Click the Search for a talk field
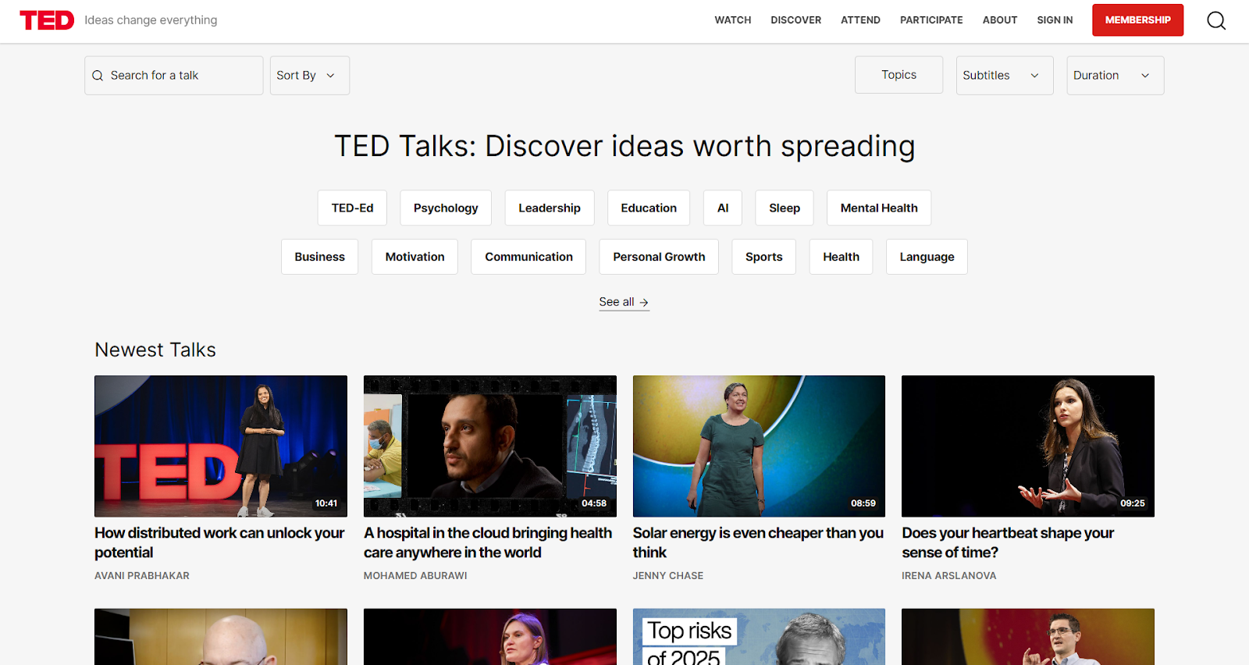1249x665 pixels. (x=174, y=76)
